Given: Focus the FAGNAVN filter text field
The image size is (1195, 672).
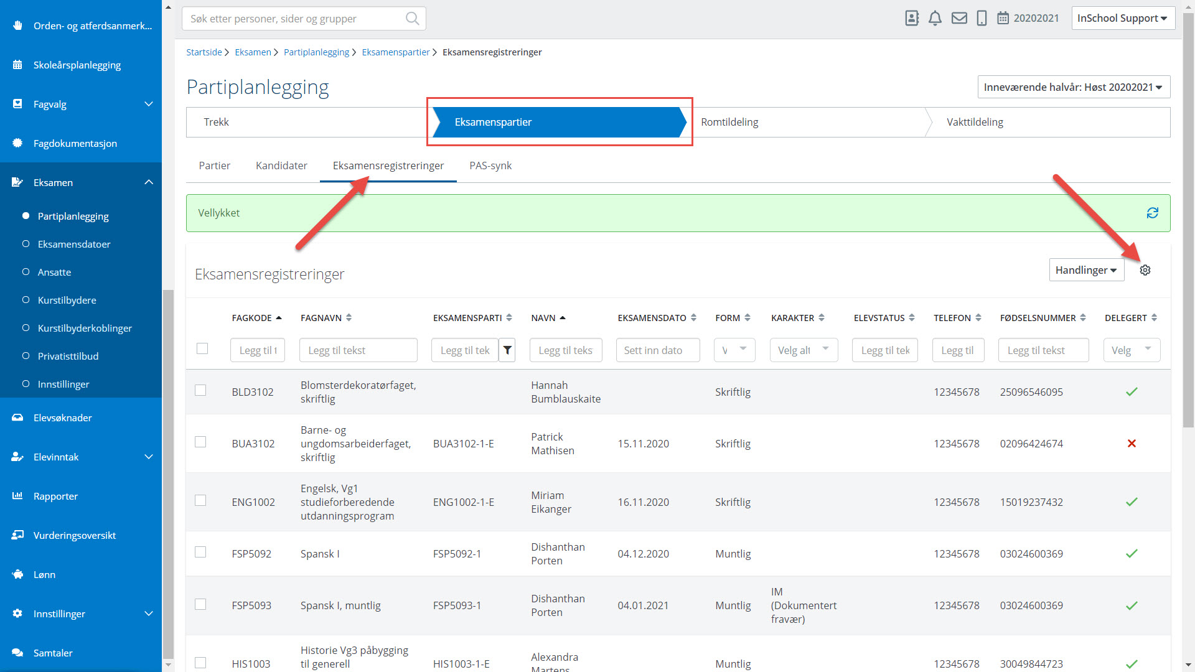Looking at the screenshot, I should [358, 350].
